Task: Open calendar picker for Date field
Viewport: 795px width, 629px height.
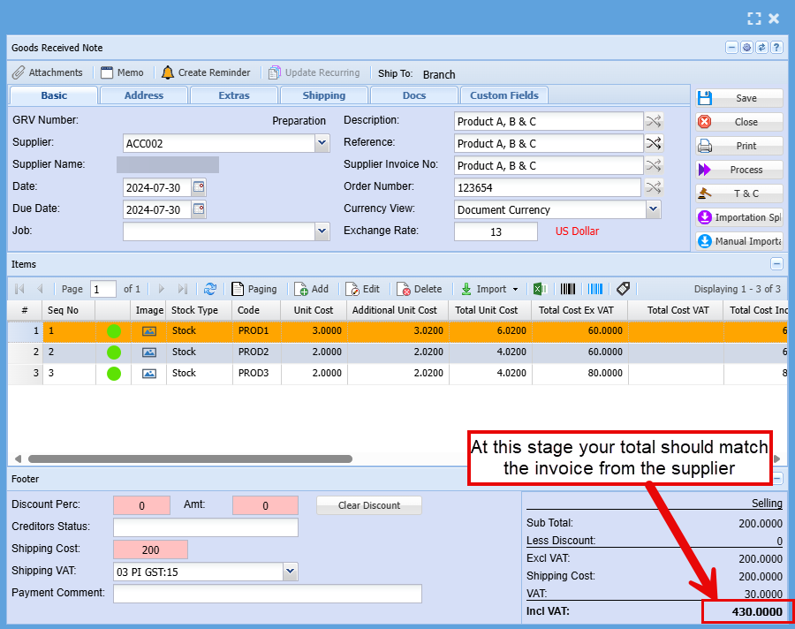Action: click(199, 187)
